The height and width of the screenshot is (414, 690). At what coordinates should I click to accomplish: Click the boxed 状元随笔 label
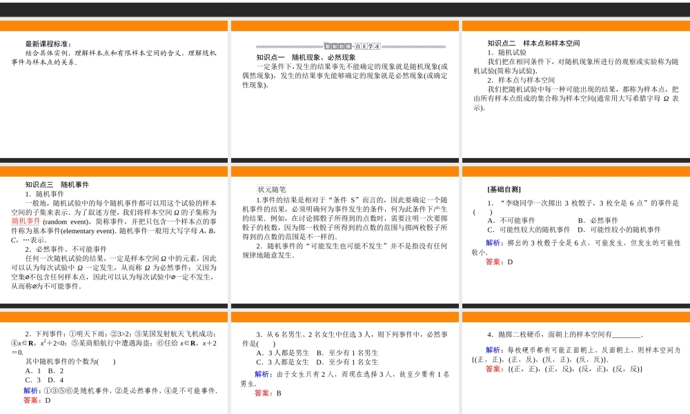[x=271, y=190]
